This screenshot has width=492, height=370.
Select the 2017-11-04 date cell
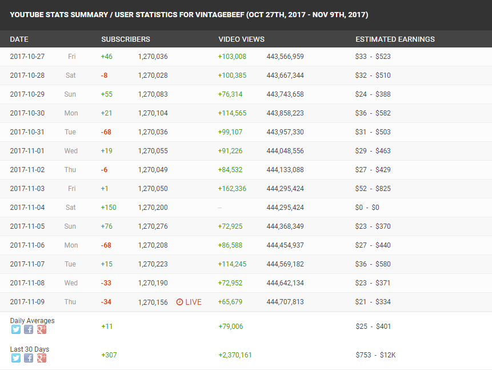click(x=27, y=208)
